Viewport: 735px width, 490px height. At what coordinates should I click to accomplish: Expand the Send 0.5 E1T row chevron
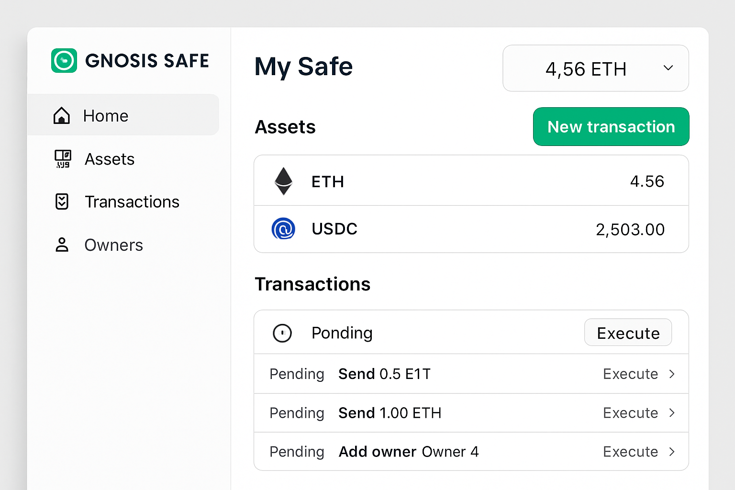pyautogui.click(x=672, y=374)
